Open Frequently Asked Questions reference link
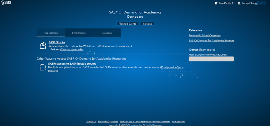The image size is (270, 126). pos(205,35)
